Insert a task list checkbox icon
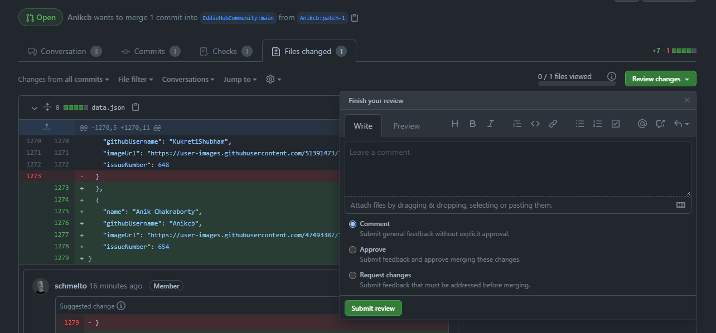This screenshot has height=333, width=716. tap(616, 124)
